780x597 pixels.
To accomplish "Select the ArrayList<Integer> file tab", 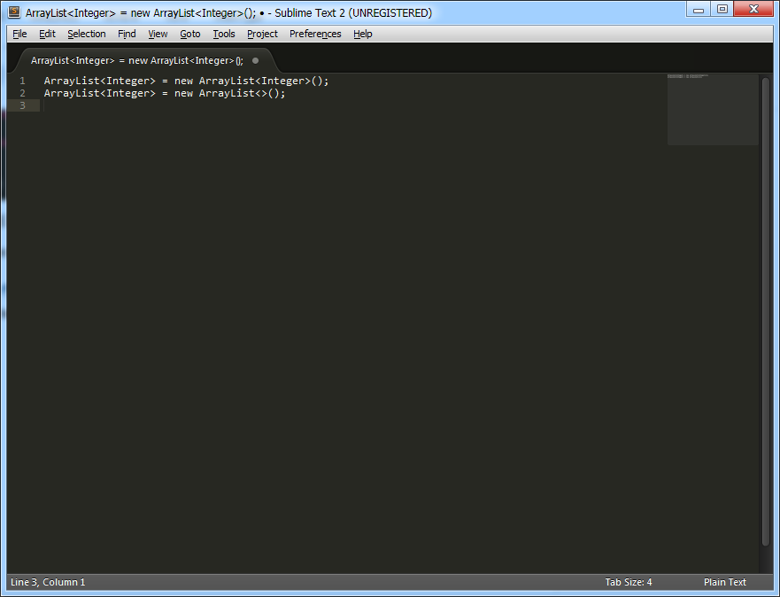I will pos(144,61).
